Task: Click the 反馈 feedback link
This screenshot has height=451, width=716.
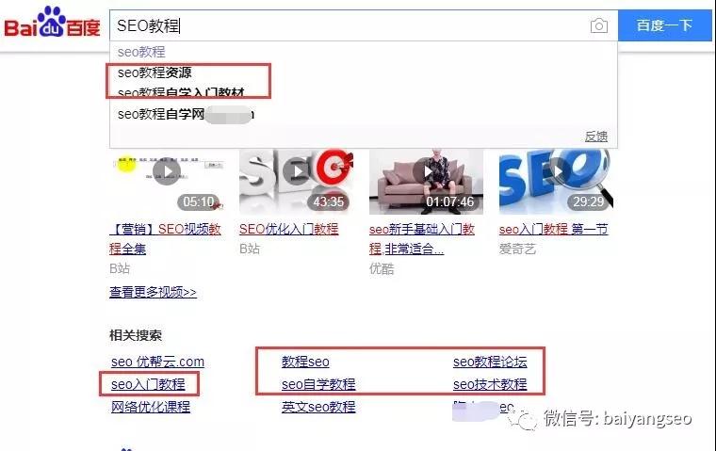Action: [596, 136]
